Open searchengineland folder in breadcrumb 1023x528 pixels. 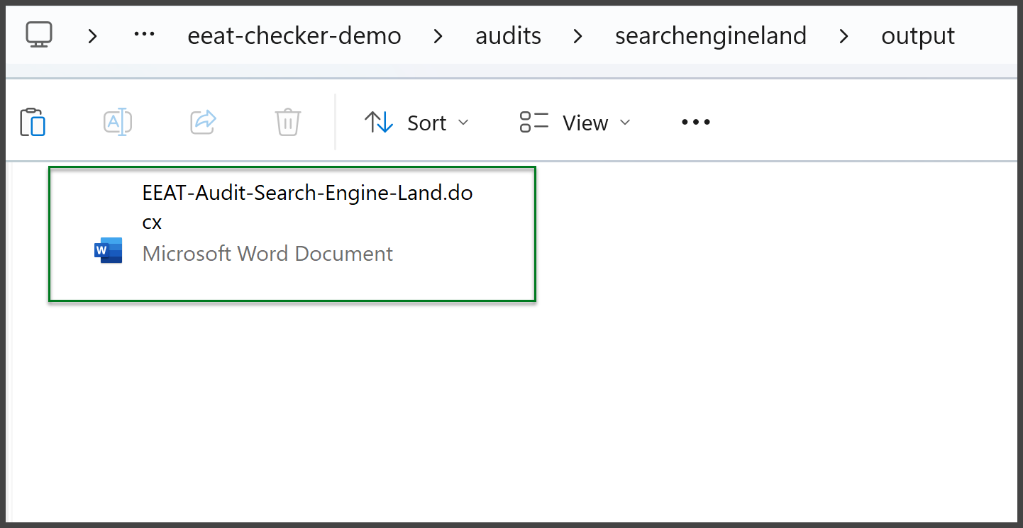pyautogui.click(x=711, y=35)
